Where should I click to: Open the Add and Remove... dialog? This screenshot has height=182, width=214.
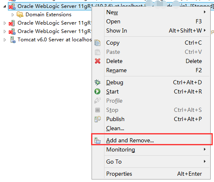pyautogui.click(x=151, y=140)
